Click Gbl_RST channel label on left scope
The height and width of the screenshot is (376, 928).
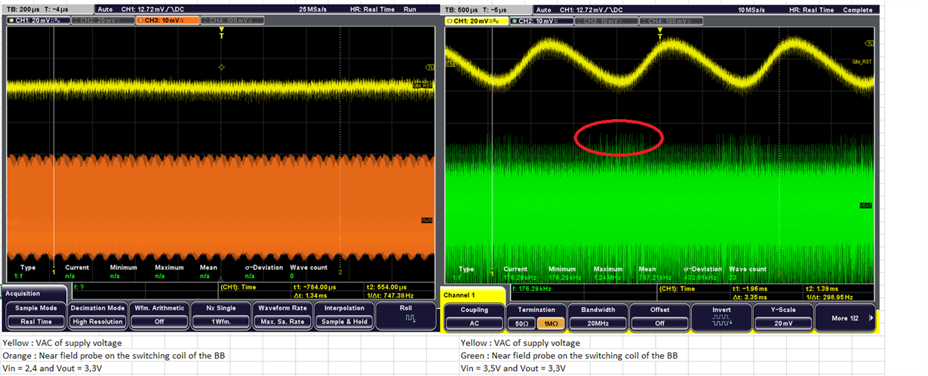422,85
